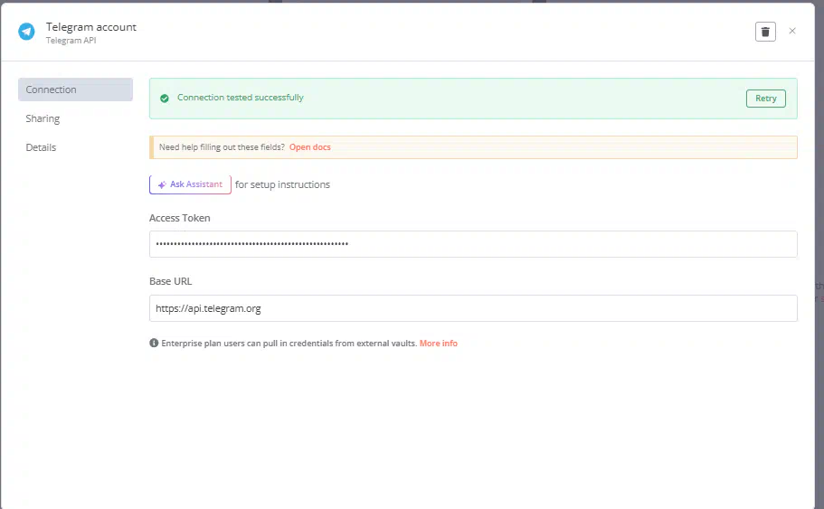Click the Access Token label
The width and height of the screenshot is (824, 509).
(180, 218)
